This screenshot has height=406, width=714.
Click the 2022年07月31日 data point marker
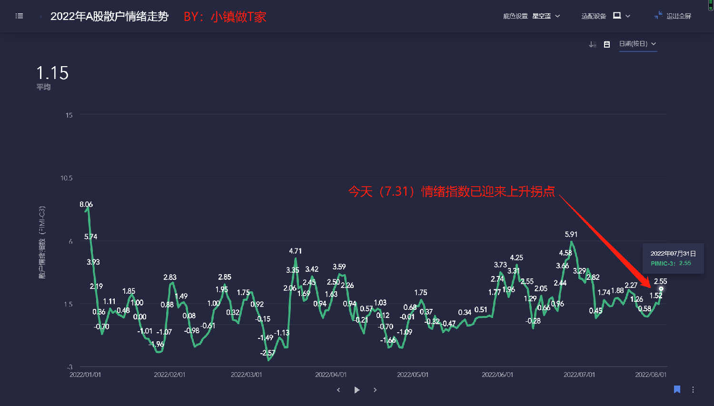661,289
